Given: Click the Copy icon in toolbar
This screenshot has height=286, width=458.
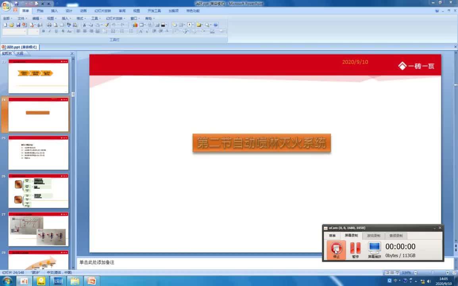Looking at the screenshot, I should [91, 25].
